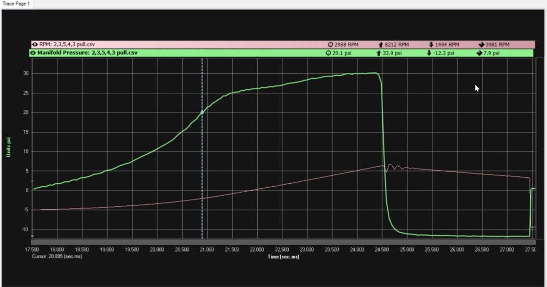
Task: Click the RPM cursor value clock icon
Action: pos(329,44)
